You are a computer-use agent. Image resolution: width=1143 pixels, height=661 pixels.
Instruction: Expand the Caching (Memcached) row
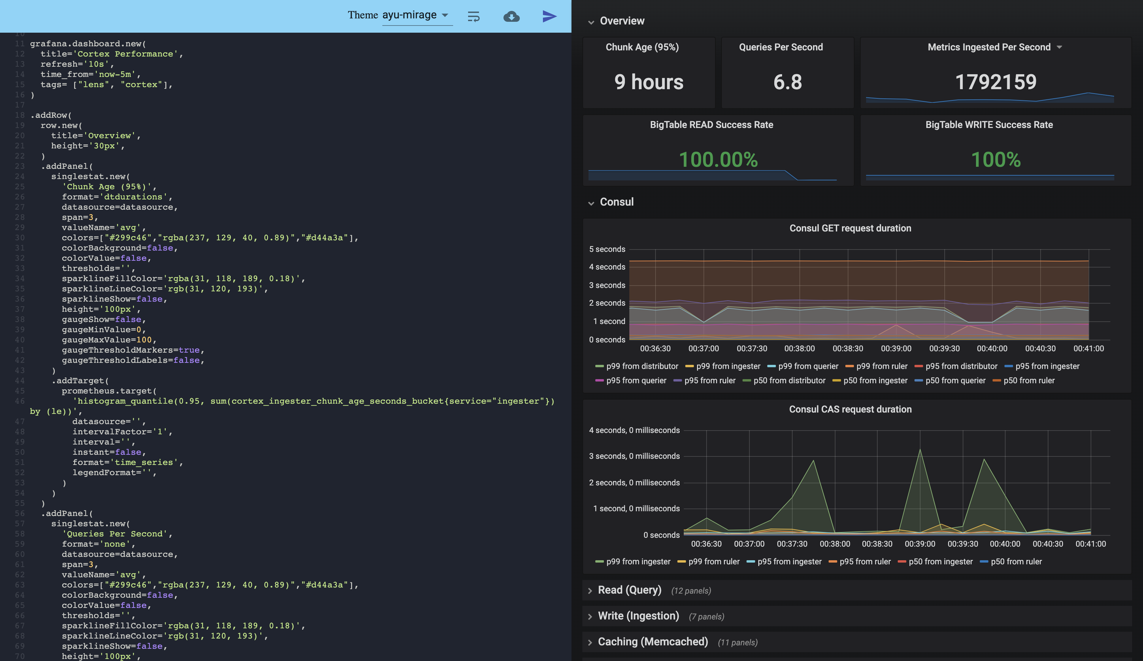(652, 642)
